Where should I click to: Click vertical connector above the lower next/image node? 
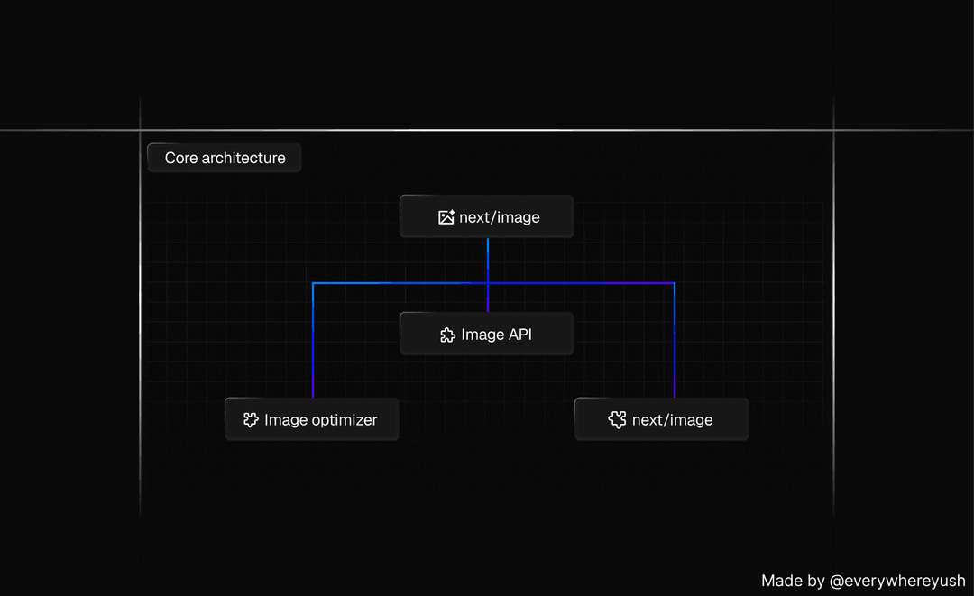click(675, 343)
